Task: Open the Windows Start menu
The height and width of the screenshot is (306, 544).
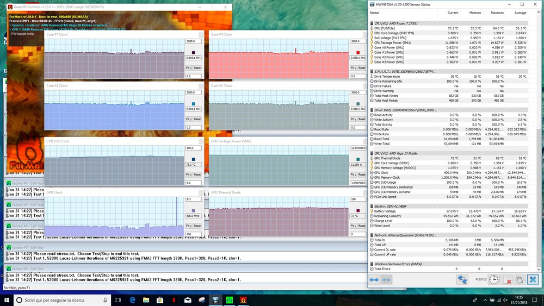Action: (7, 300)
